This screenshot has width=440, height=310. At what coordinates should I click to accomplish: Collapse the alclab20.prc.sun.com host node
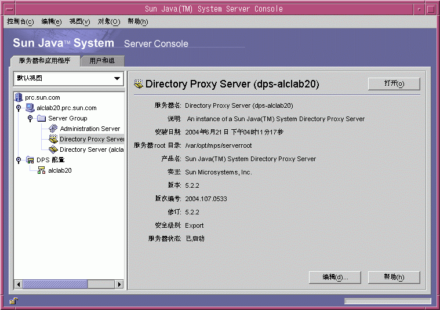(19, 108)
